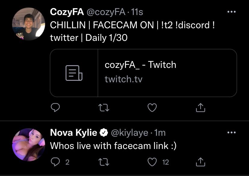Retweet the CozyFA Twitch post
The image size is (249, 176).
coord(104,108)
